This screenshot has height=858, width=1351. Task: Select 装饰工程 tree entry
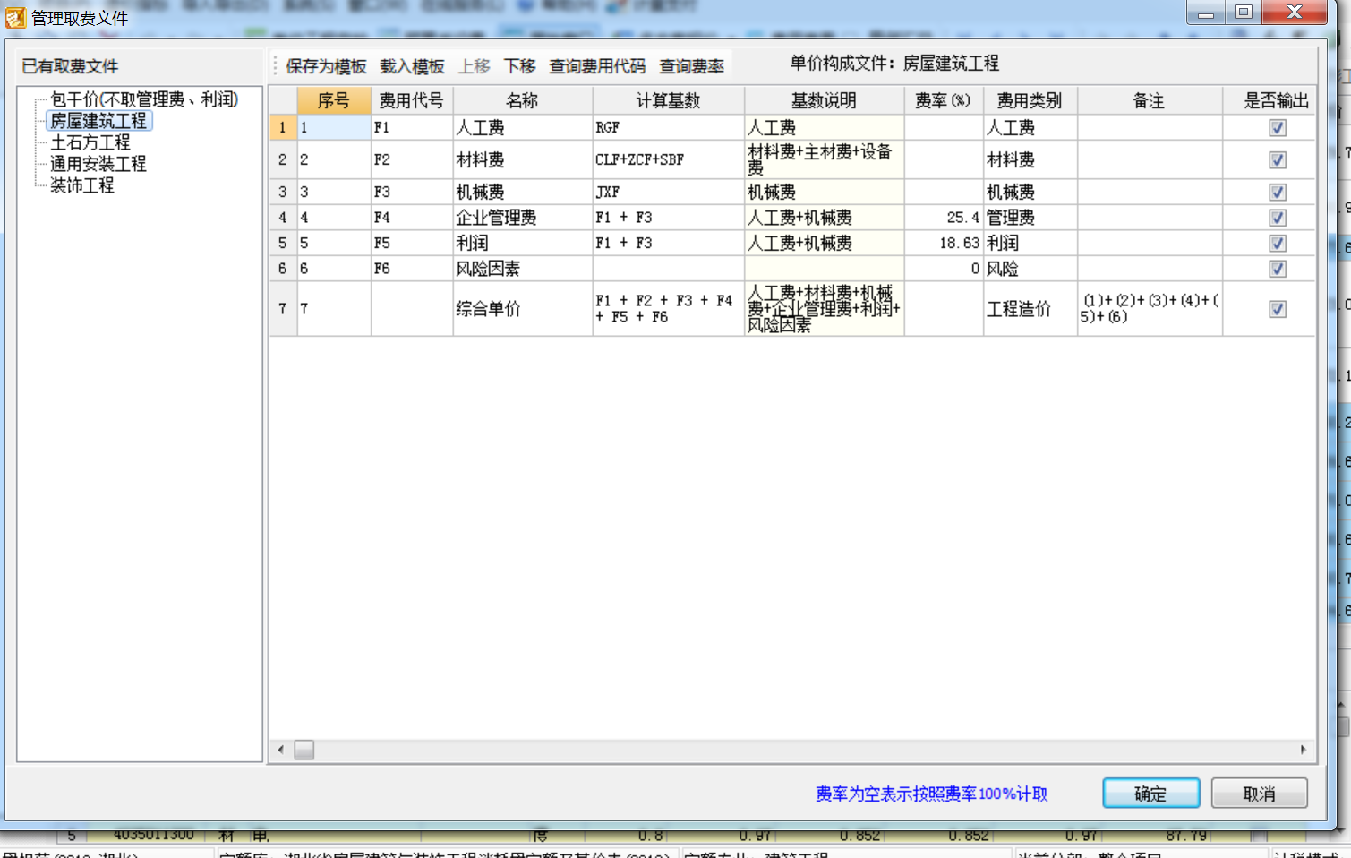tap(82, 185)
